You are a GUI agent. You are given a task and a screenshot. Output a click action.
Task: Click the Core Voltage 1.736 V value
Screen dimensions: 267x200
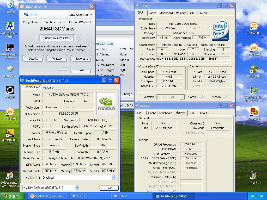click(201, 38)
